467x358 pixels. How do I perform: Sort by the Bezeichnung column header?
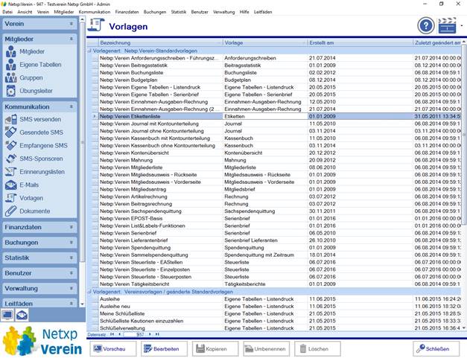161,42
